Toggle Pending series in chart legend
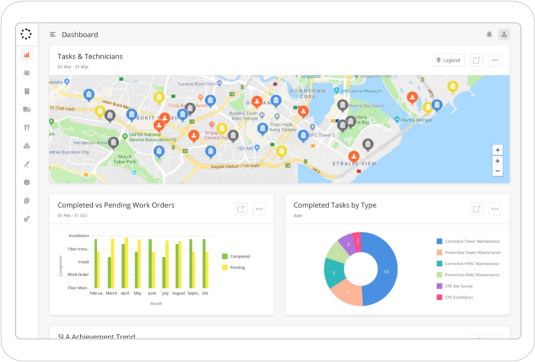The image size is (535, 362). point(224,267)
